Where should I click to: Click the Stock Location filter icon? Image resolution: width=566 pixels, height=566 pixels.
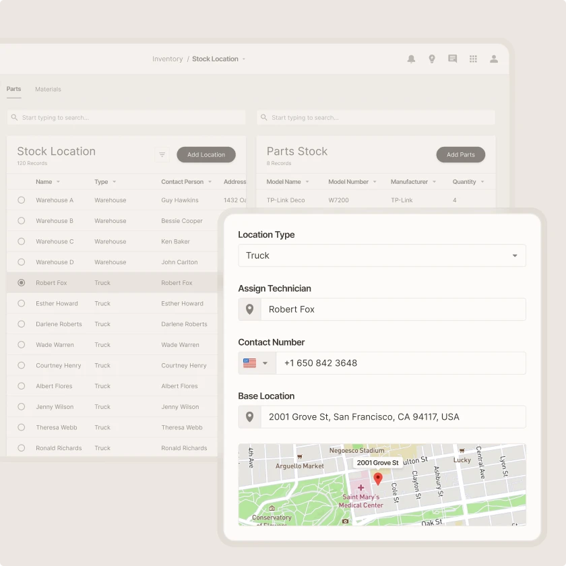162,154
